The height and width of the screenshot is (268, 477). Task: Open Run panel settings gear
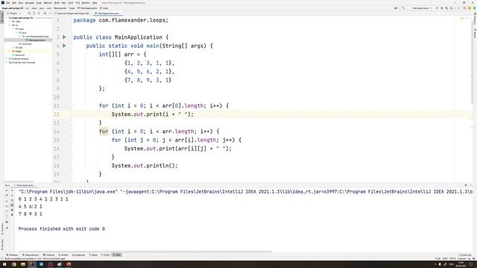pyautogui.click(x=466, y=185)
